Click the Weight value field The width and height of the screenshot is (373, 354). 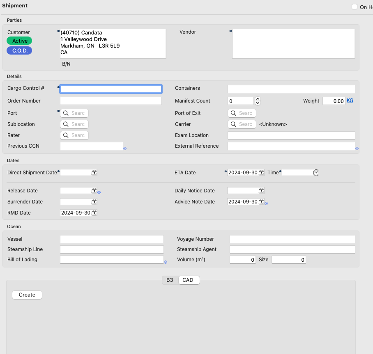tap(334, 101)
